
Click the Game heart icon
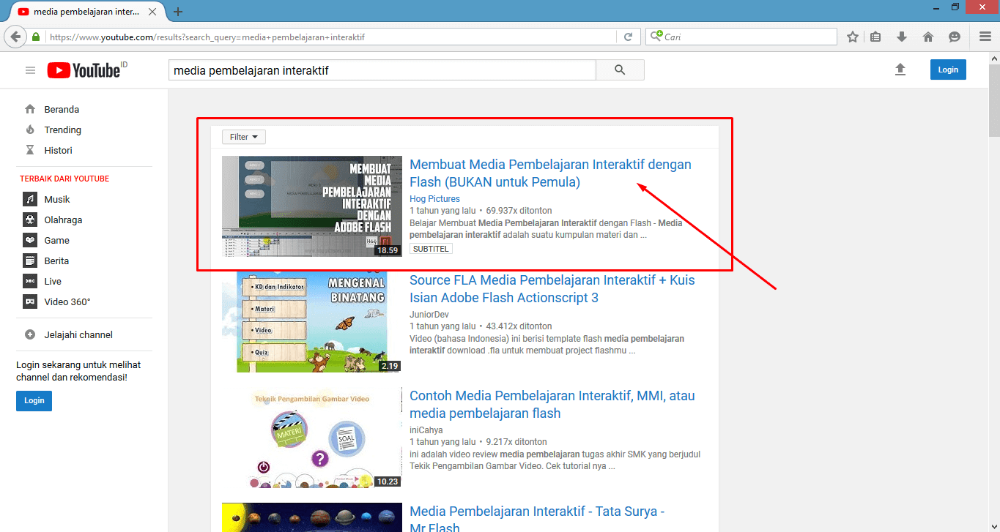[x=30, y=240]
